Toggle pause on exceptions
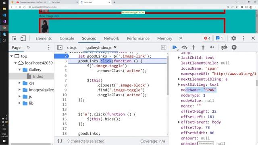258x145 pixels. (234, 48)
